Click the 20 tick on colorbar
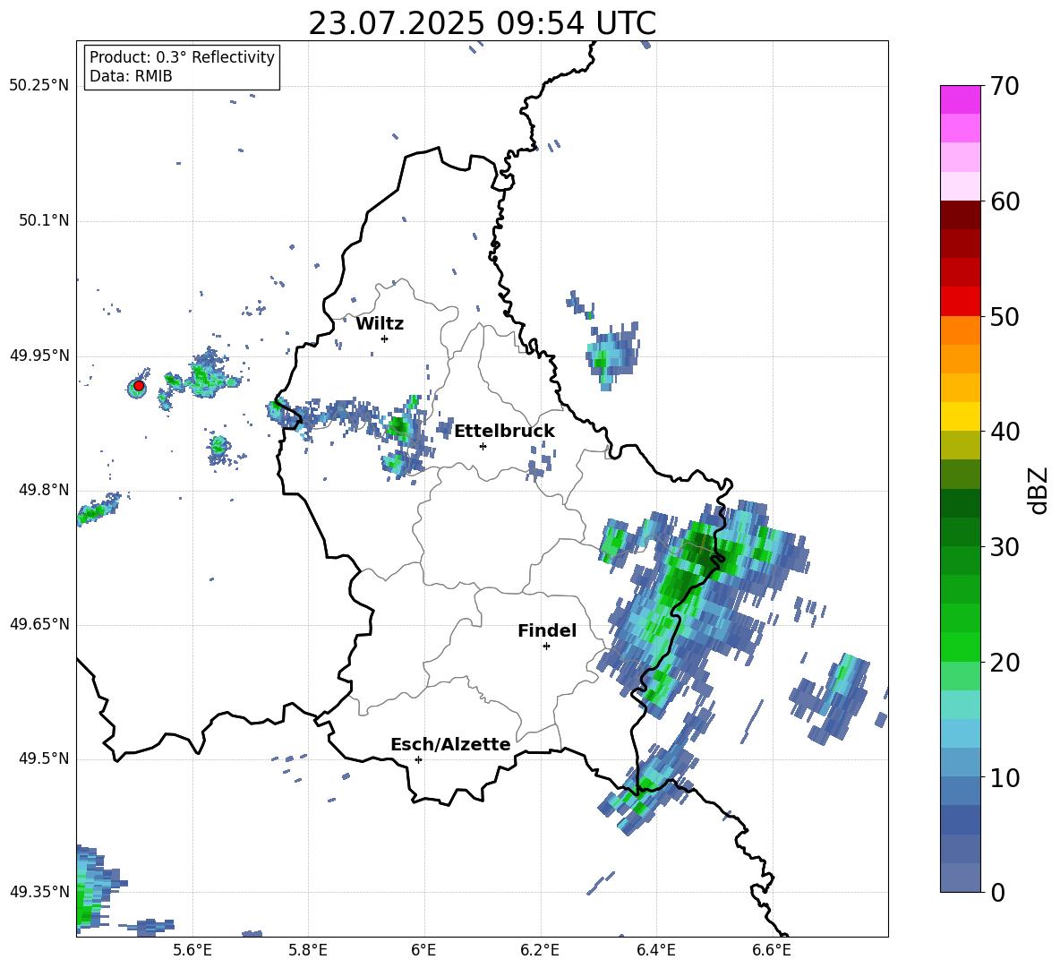 pyautogui.click(x=1004, y=663)
